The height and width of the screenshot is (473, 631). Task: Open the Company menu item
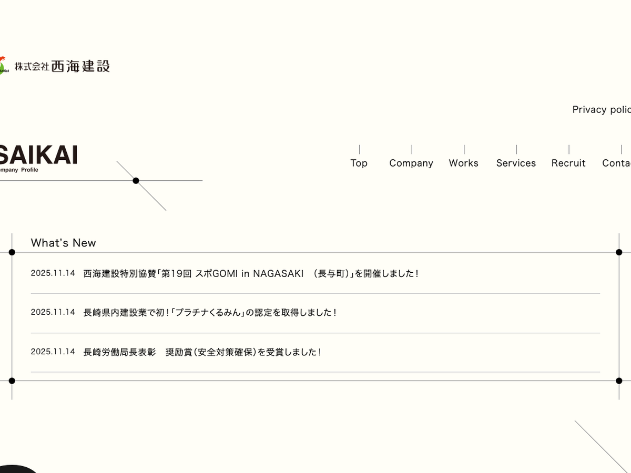pos(411,163)
